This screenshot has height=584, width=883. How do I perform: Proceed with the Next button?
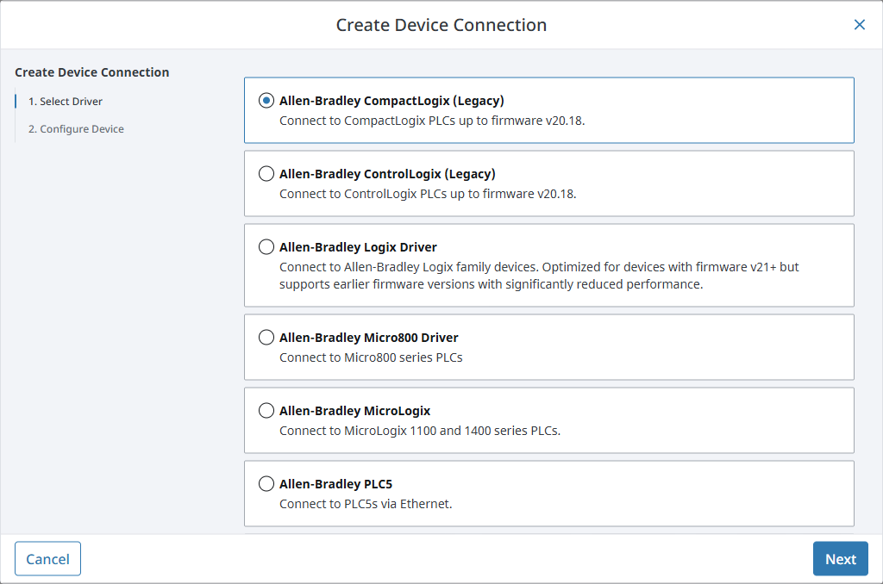(x=840, y=559)
